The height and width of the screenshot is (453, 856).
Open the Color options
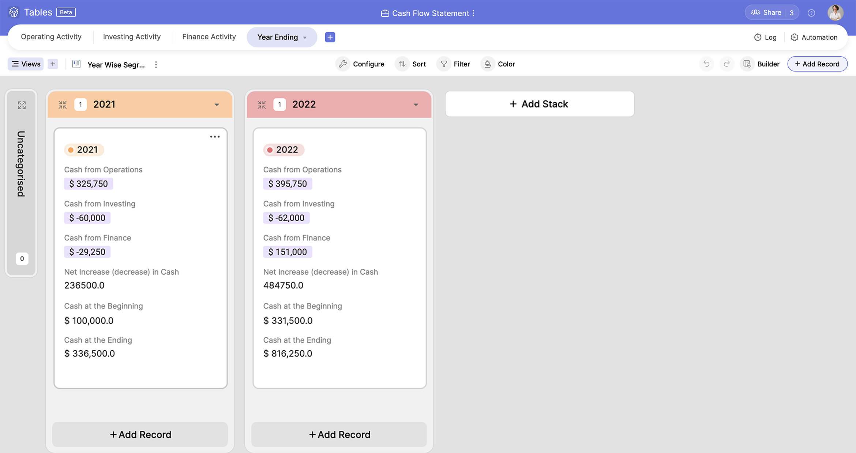coord(498,64)
